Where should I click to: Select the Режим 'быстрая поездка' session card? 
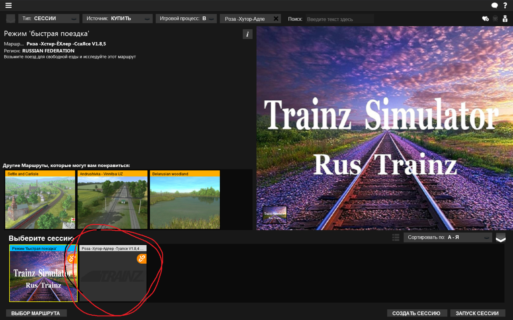tap(43, 273)
